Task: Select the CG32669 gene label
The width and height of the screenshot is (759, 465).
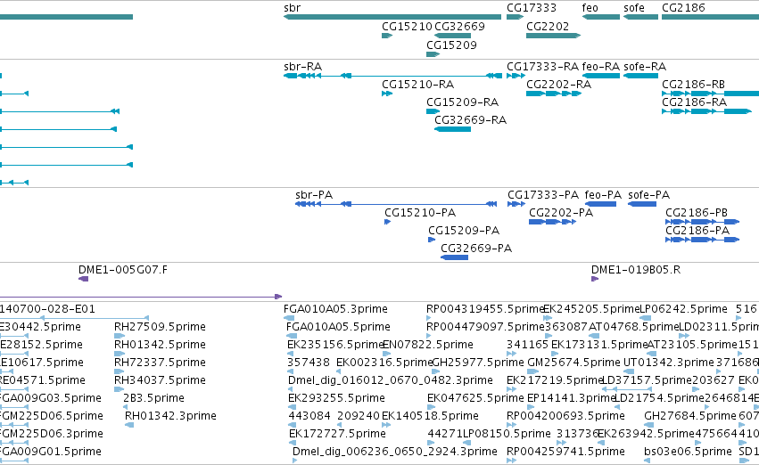Action: tap(460, 27)
